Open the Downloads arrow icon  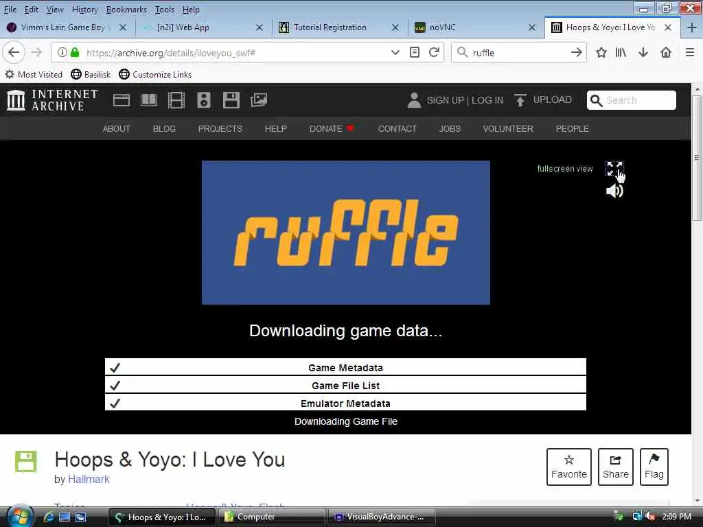pos(643,52)
